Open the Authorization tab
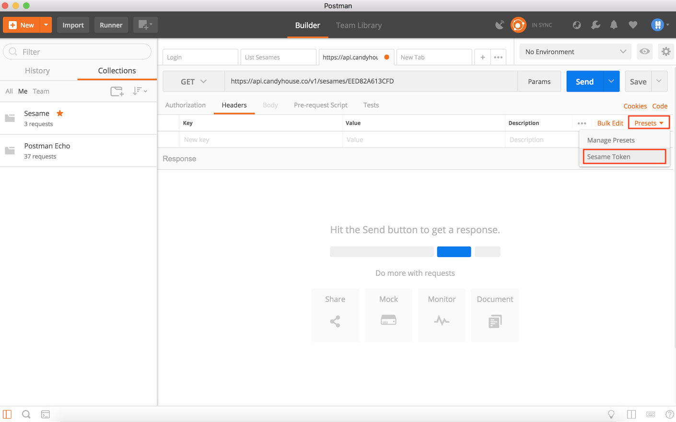 (x=186, y=105)
